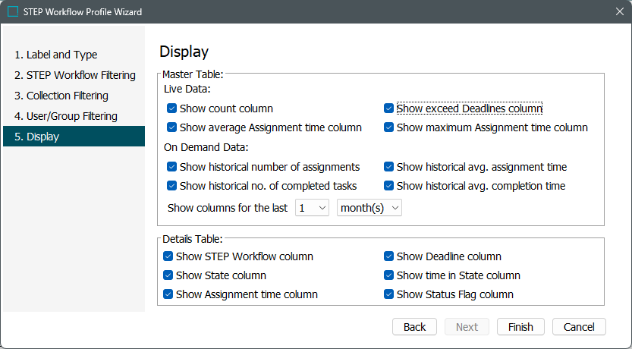
Task: Toggle Show average Assignment time column
Action: coord(172,127)
